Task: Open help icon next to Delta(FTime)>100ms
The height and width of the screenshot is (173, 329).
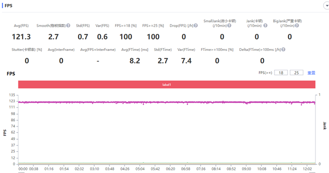Action: (x=283, y=50)
